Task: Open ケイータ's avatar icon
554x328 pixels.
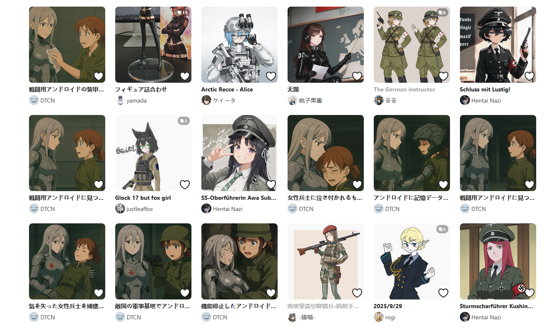Action: 206,100
